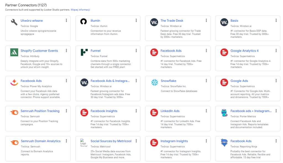Open three-dot menu on Snowflake card
The height and width of the screenshot is (163, 283).
click(x=206, y=81)
